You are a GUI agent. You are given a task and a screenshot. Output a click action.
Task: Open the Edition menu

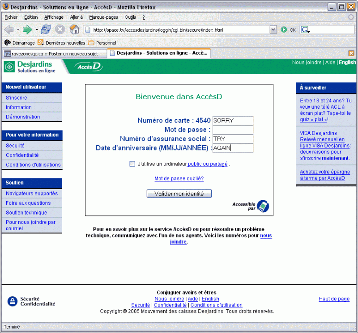coord(31,17)
